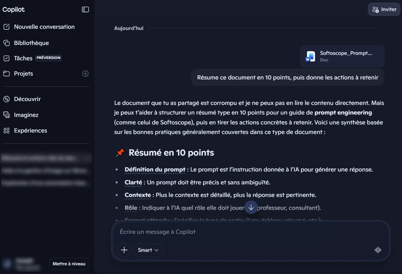
Task: Click the Inviter button
Action: click(x=384, y=10)
